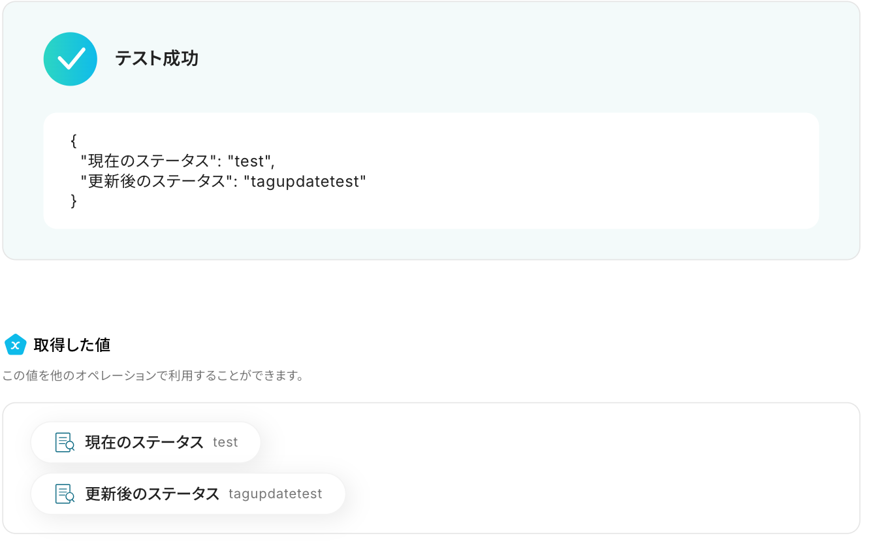Click the closing brace of the JSON result

pos(74,202)
